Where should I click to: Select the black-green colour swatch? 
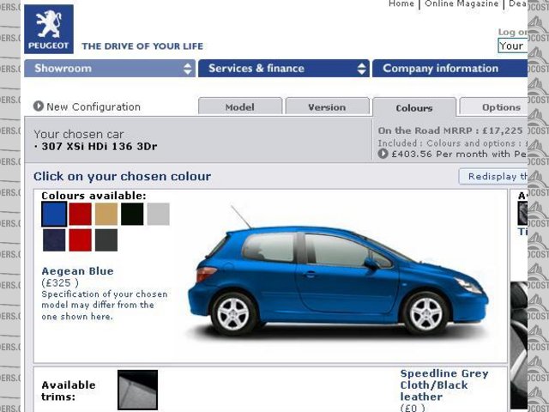[132, 214]
